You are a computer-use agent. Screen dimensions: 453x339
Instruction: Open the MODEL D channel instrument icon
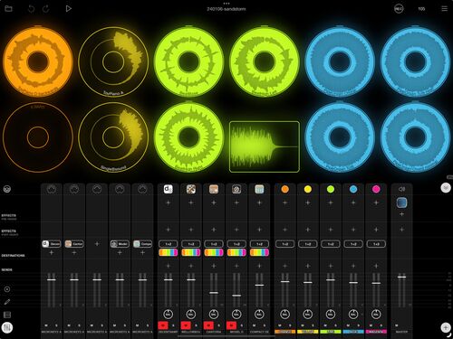[x=236, y=189]
